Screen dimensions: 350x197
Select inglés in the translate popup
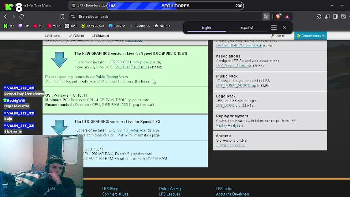[x=207, y=27]
